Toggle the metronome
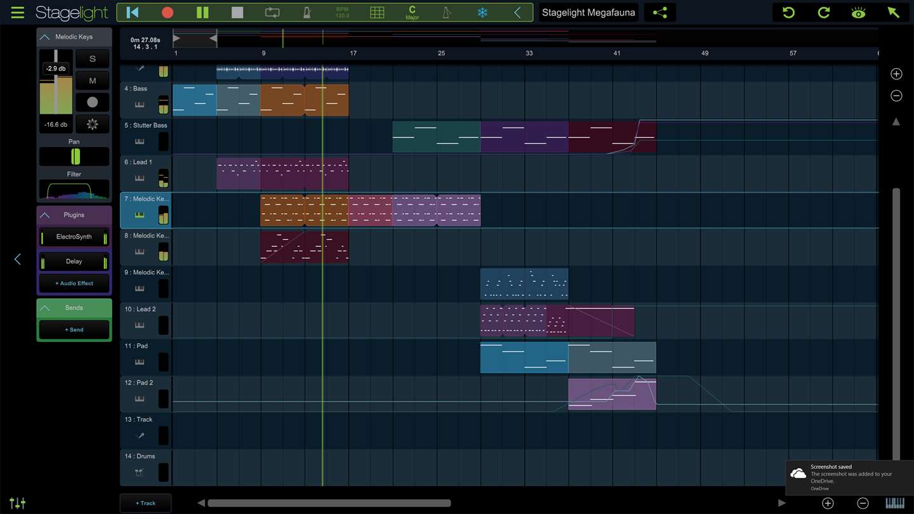Screen dimensions: 914x514 (307, 13)
